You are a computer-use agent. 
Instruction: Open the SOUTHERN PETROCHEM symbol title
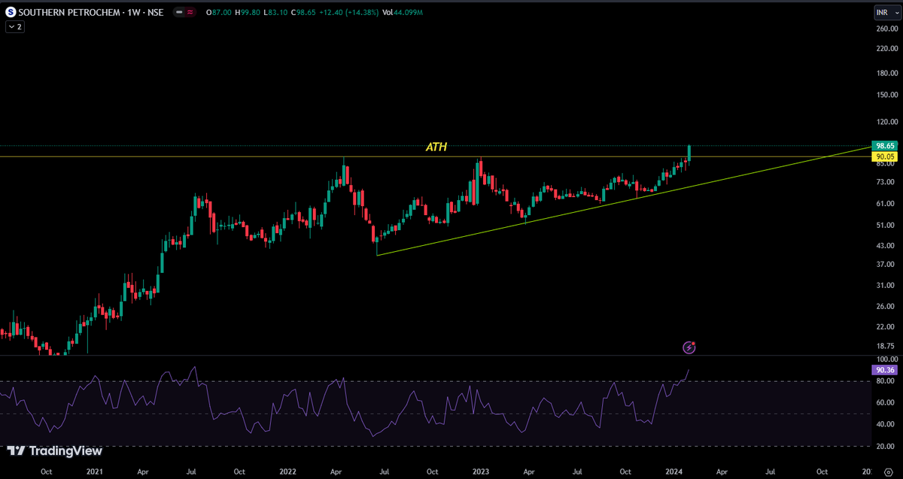(x=91, y=12)
